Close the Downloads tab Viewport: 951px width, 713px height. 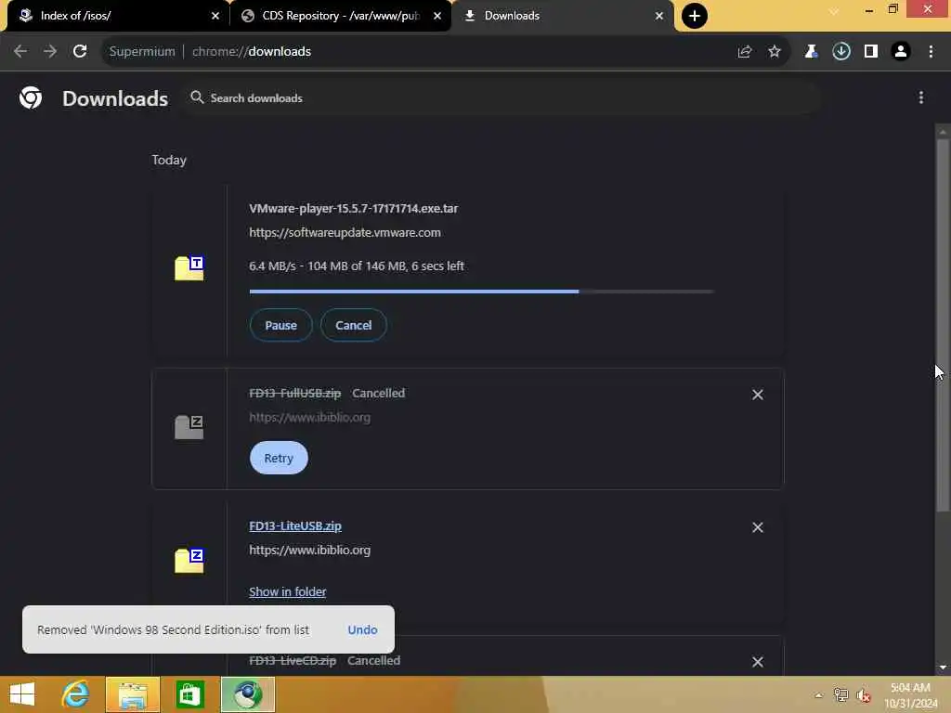tap(659, 16)
